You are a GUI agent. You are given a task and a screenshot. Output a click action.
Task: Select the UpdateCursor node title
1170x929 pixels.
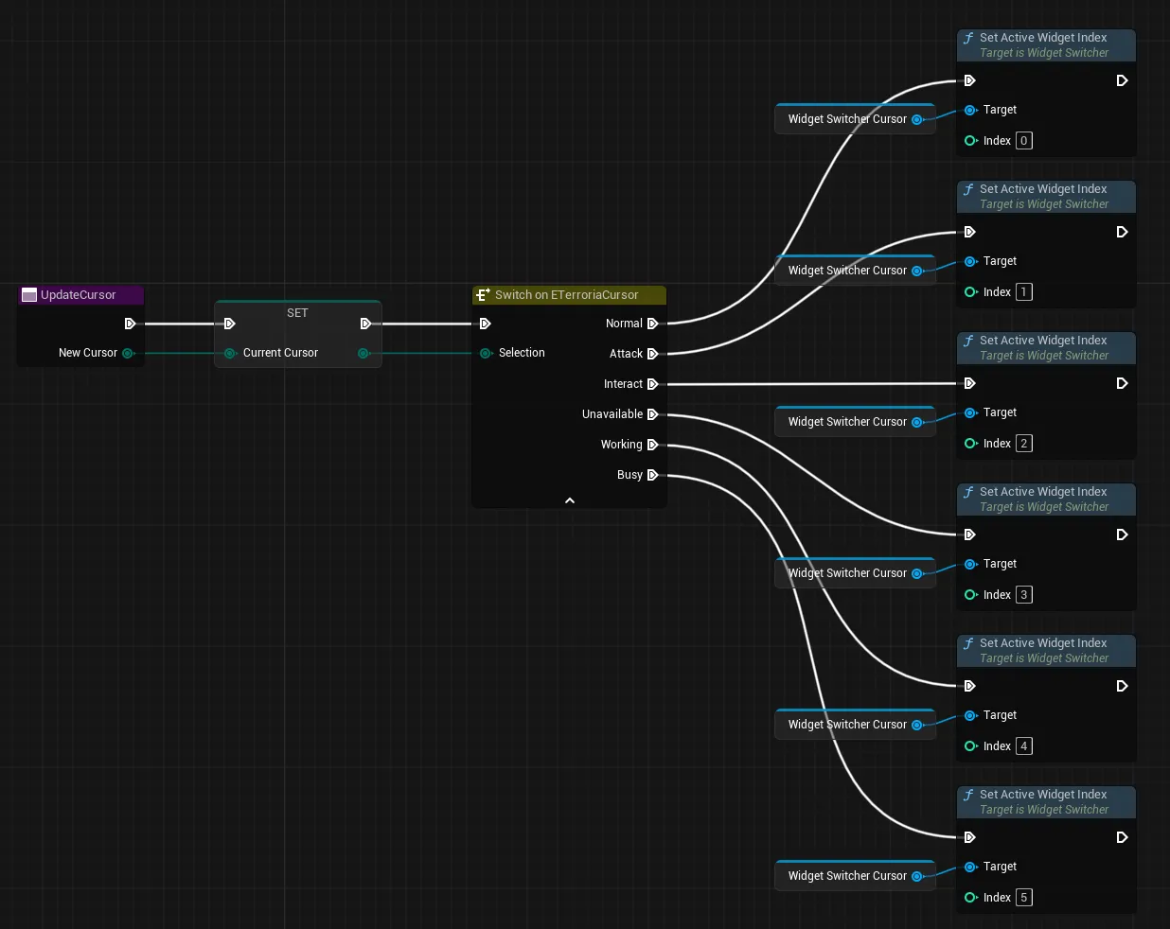tap(78, 295)
